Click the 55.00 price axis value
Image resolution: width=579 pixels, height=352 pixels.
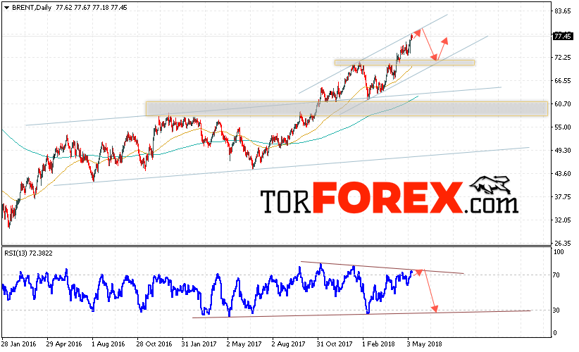(563, 127)
